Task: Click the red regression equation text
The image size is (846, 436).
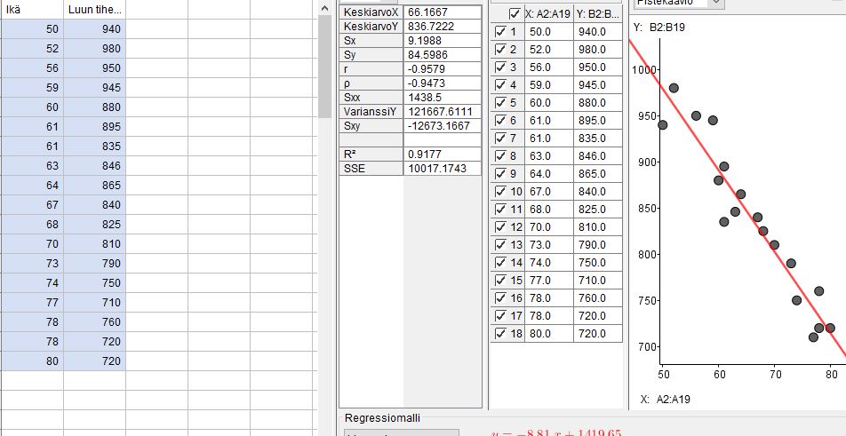Action: (x=556, y=432)
